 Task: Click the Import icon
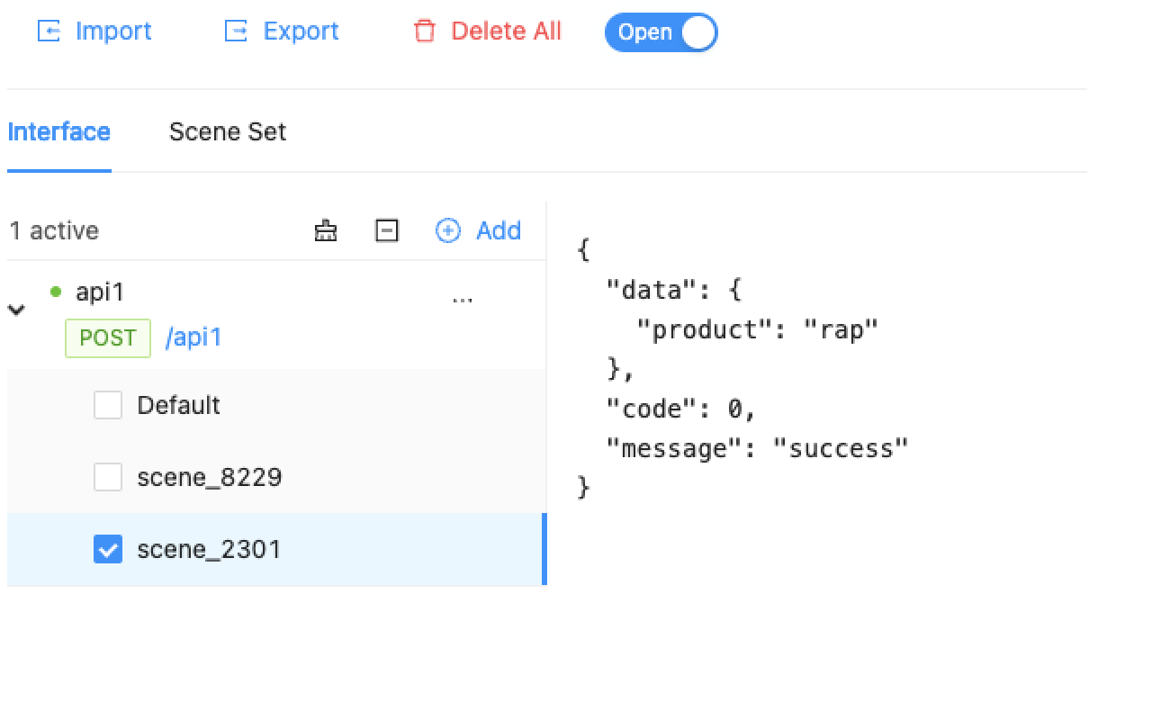click(49, 31)
